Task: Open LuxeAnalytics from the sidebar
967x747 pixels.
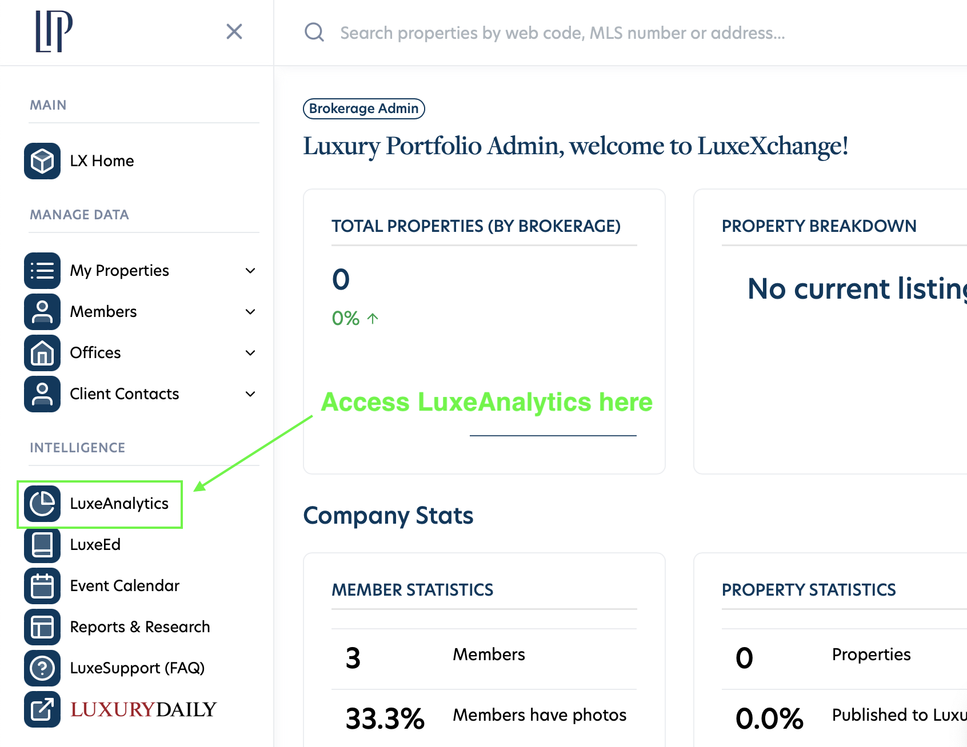Action: point(119,504)
